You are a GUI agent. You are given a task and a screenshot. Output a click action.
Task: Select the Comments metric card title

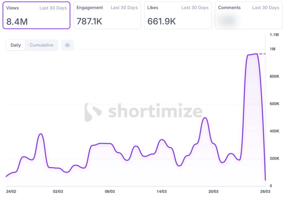pyautogui.click(x=229, y=8)
